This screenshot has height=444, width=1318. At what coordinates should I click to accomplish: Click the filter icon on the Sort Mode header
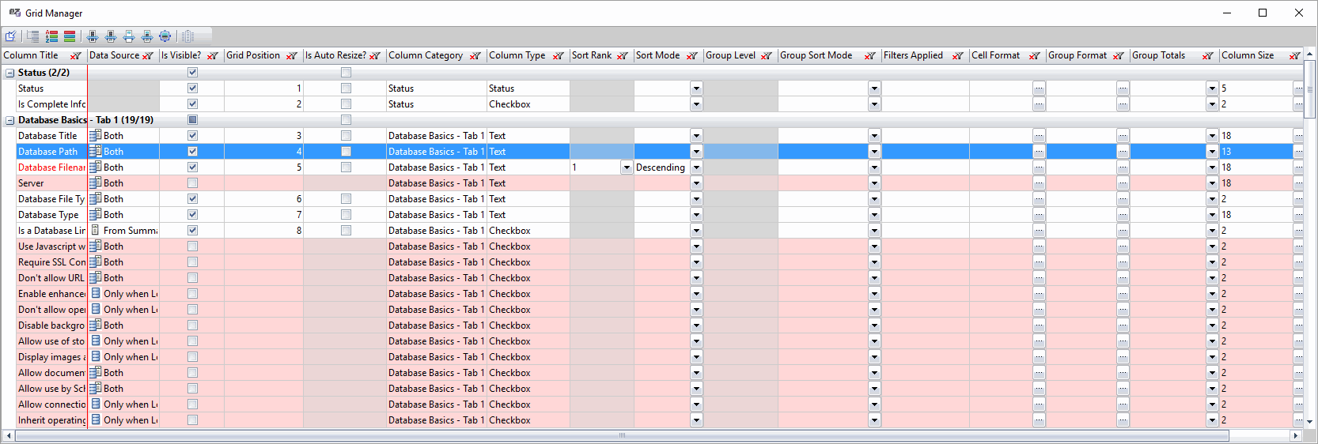[691, 56]
